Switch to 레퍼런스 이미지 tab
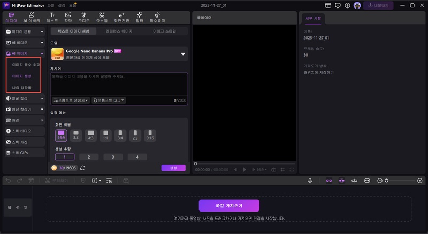Viewport: 428px width, 234px height. (119, 32)
